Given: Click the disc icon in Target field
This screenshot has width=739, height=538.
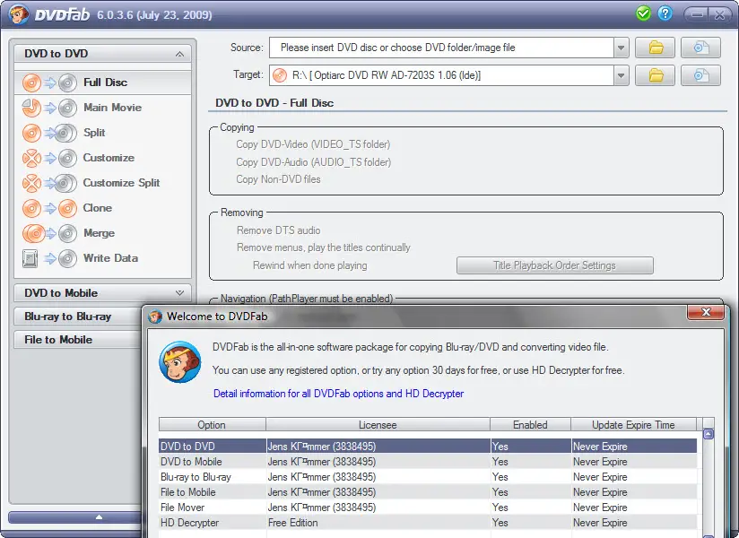Looking at the screenshot, I should [280, 75].
